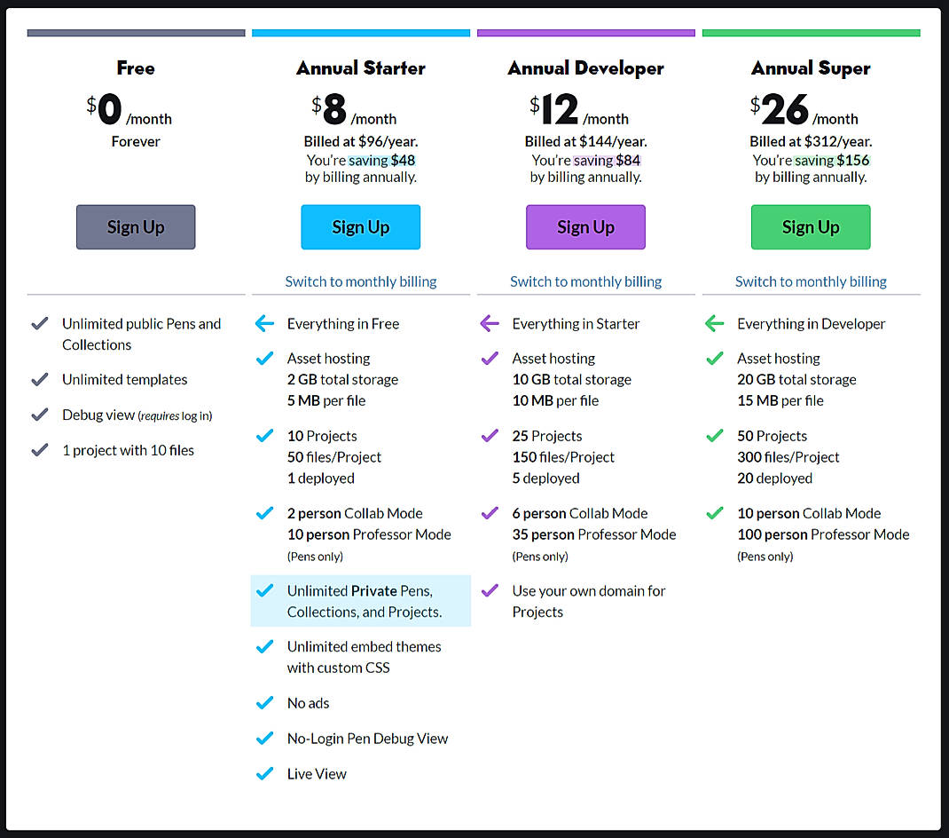Sign up for the Annual Developer plan
This screenshot has width=949, height=838.
[585, 226]
